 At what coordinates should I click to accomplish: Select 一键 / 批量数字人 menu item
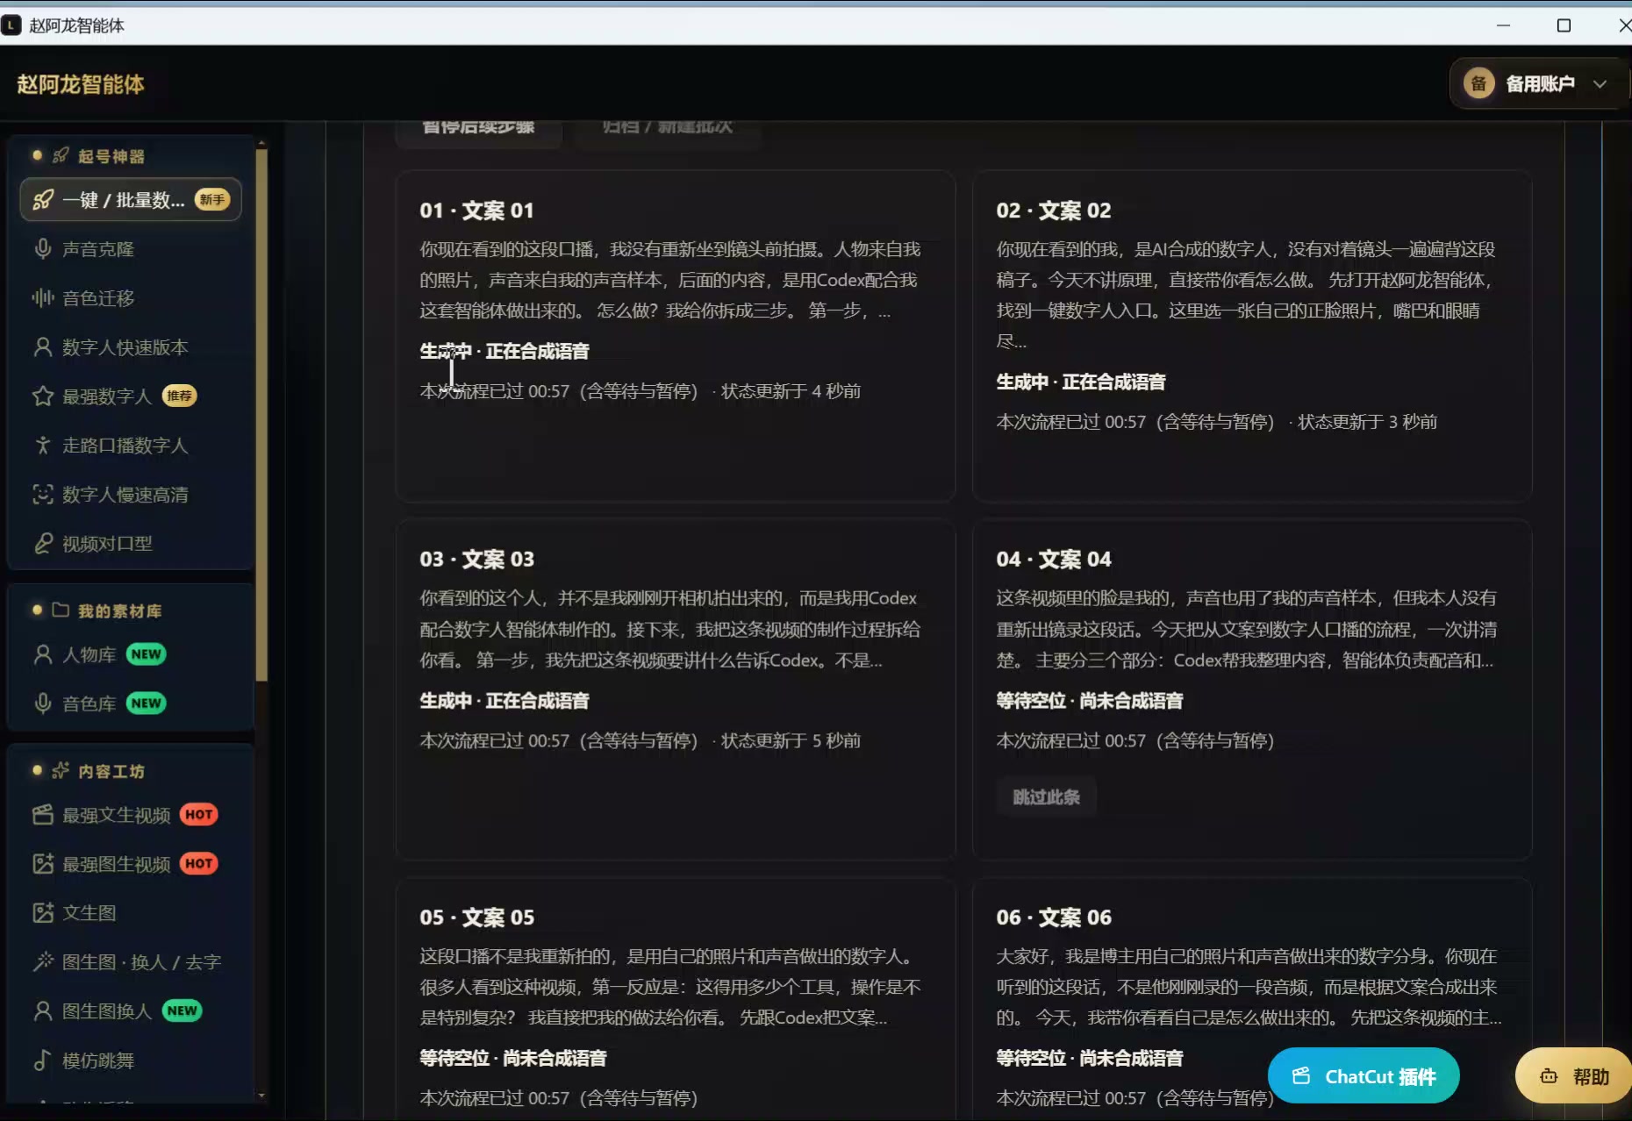[x=131, y=200]
